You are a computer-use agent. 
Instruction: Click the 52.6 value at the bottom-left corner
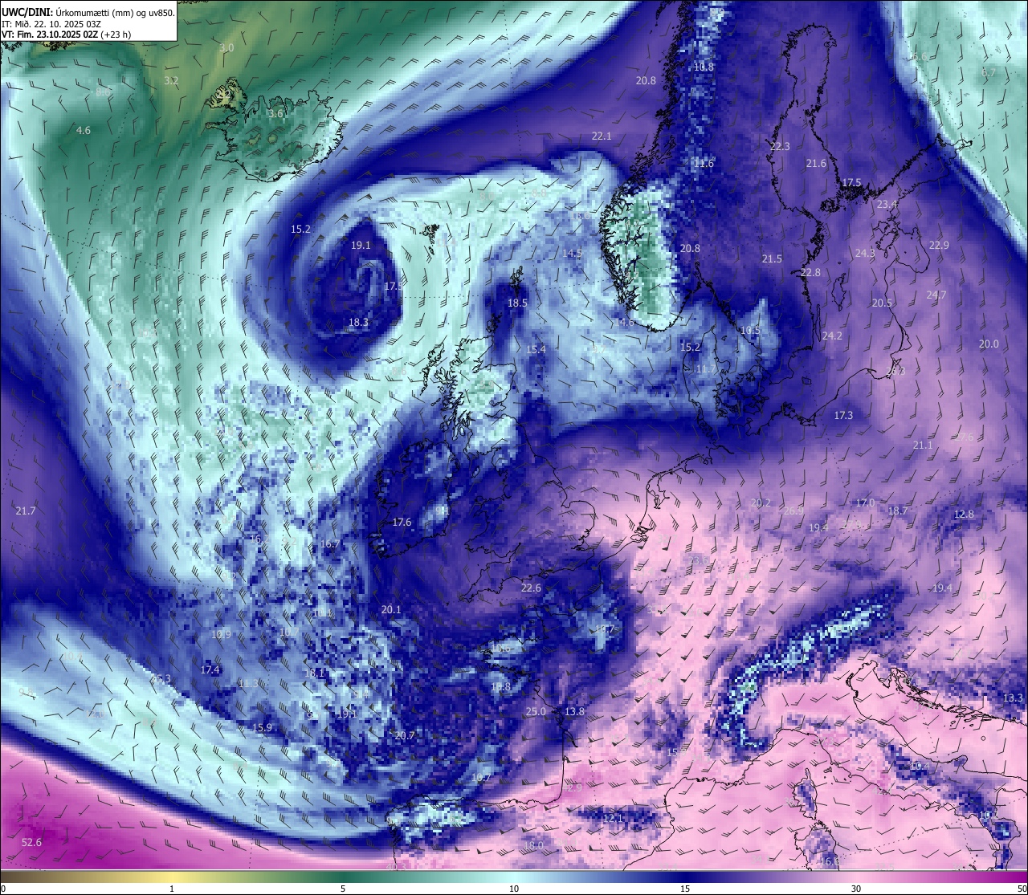pos(31,842)
